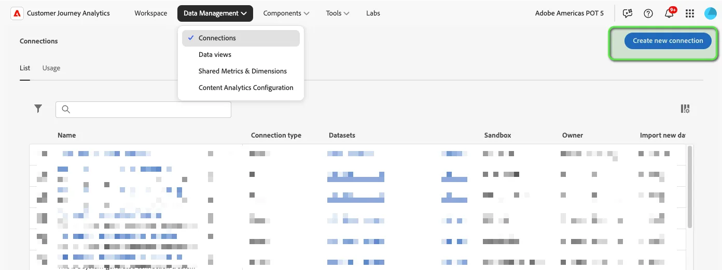722x270 pixels.
Task: Click the Connections page heading
Action: pos(39,41)
